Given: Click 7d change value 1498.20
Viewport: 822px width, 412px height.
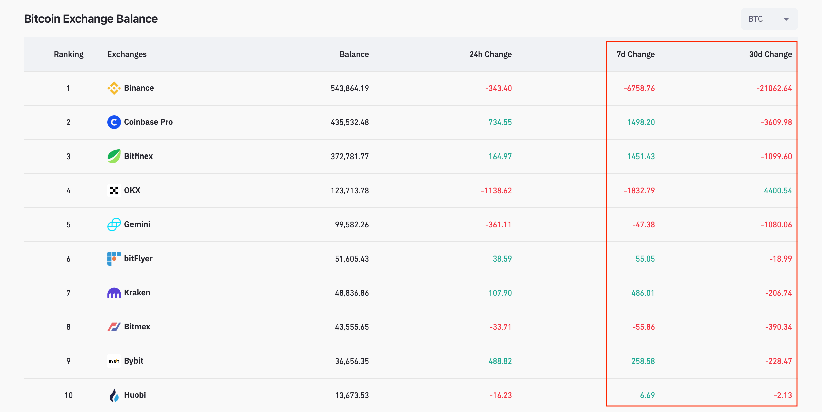Looking at the screenshot, I should click(x=641, y=122).
